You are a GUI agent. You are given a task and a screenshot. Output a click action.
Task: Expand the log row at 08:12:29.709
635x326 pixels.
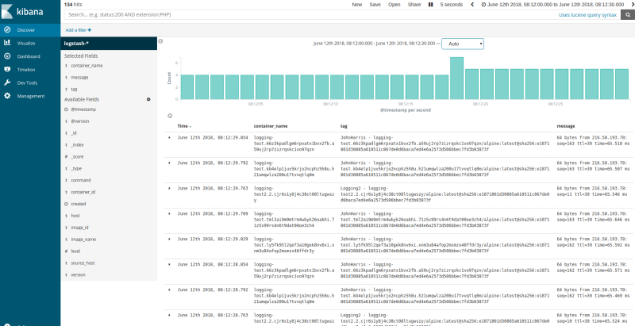pos(170,213)
